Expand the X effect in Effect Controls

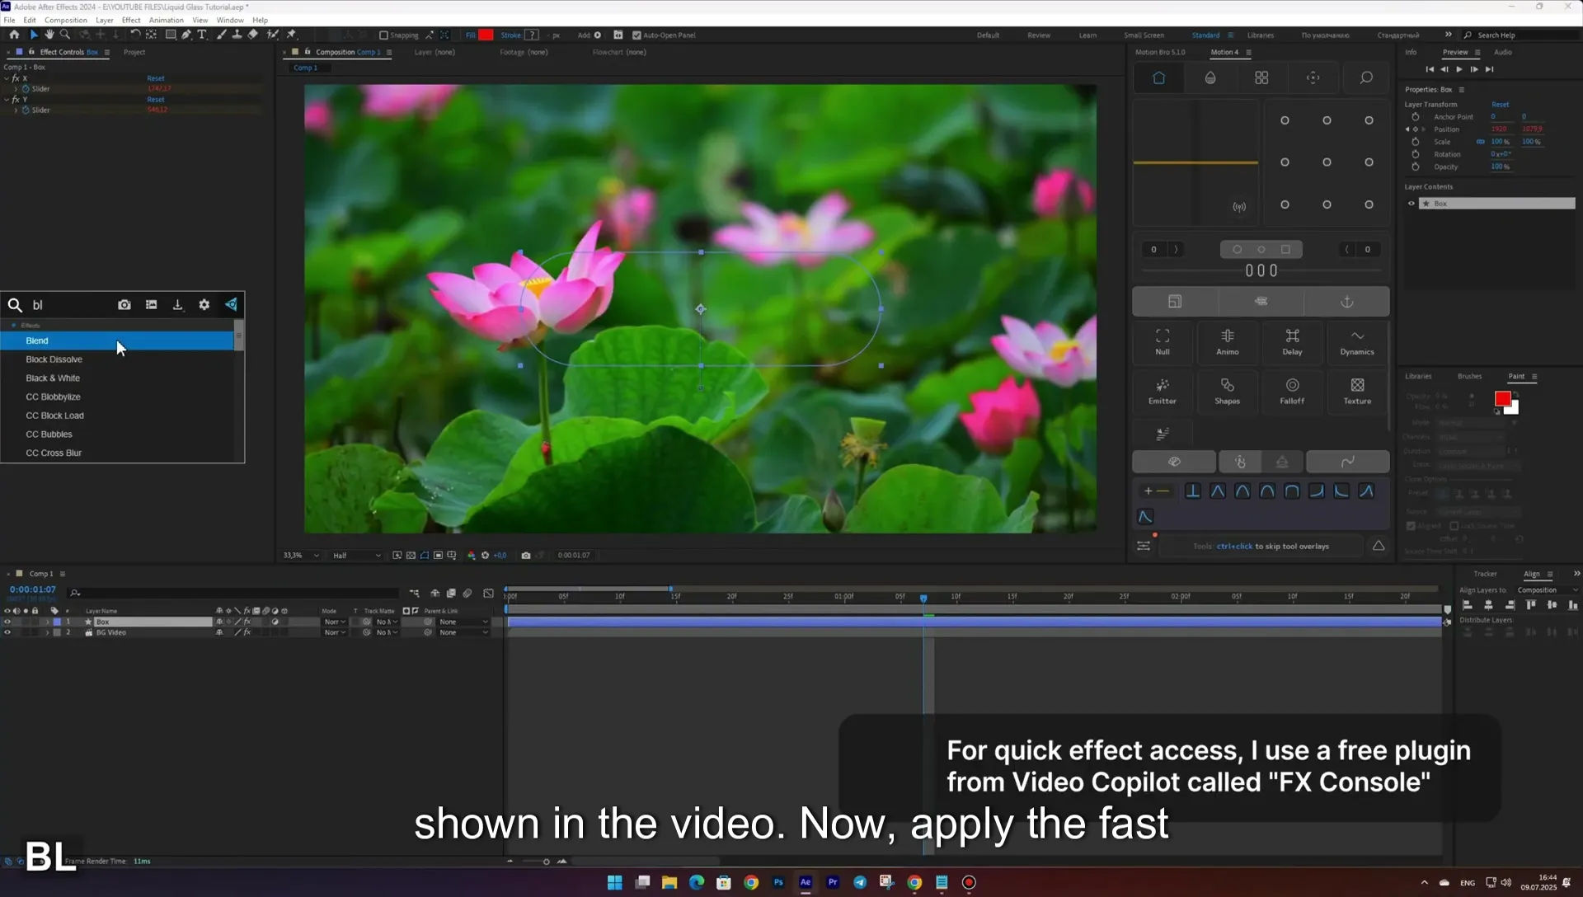click(x=7, y=78)
